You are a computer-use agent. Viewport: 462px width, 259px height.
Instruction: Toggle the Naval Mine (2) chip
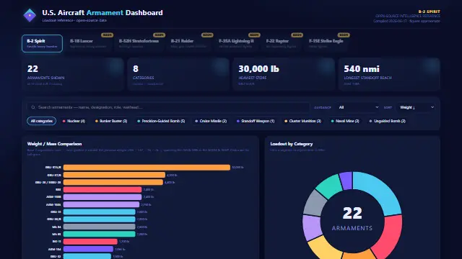(345, 121)
